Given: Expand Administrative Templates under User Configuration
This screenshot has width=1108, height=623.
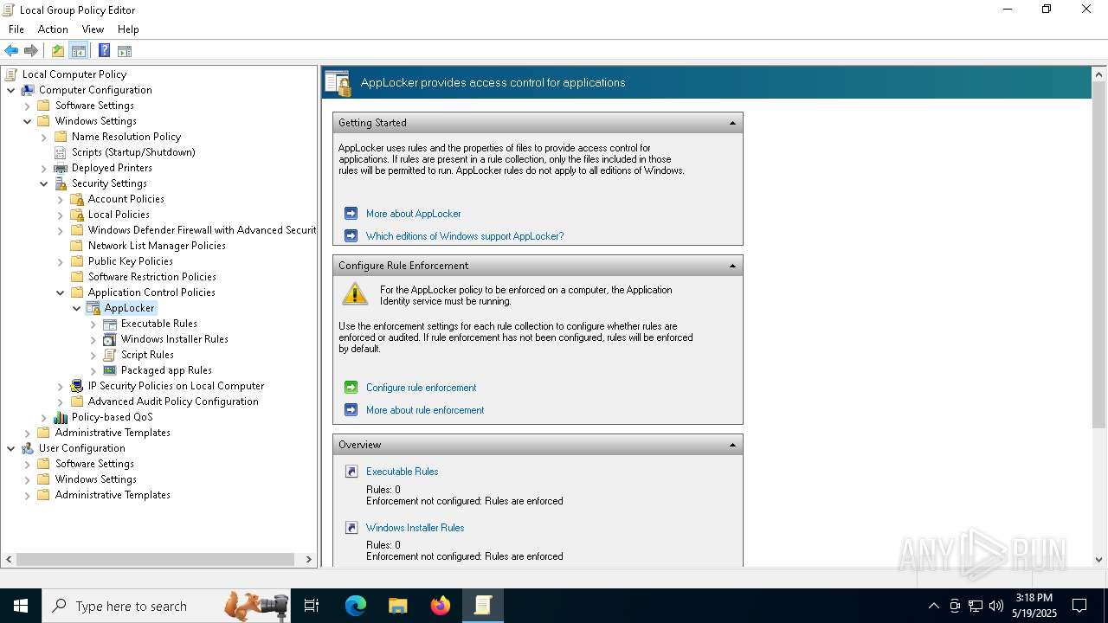Looking at the screenshot, I should coord(28,495).
